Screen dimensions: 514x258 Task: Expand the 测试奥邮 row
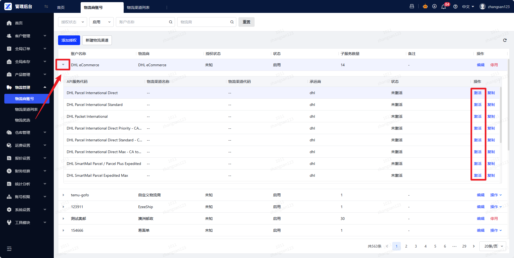point(63,219)
